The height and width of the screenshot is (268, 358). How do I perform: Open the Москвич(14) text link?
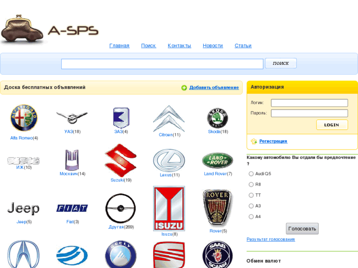click(x=72, y=174)
